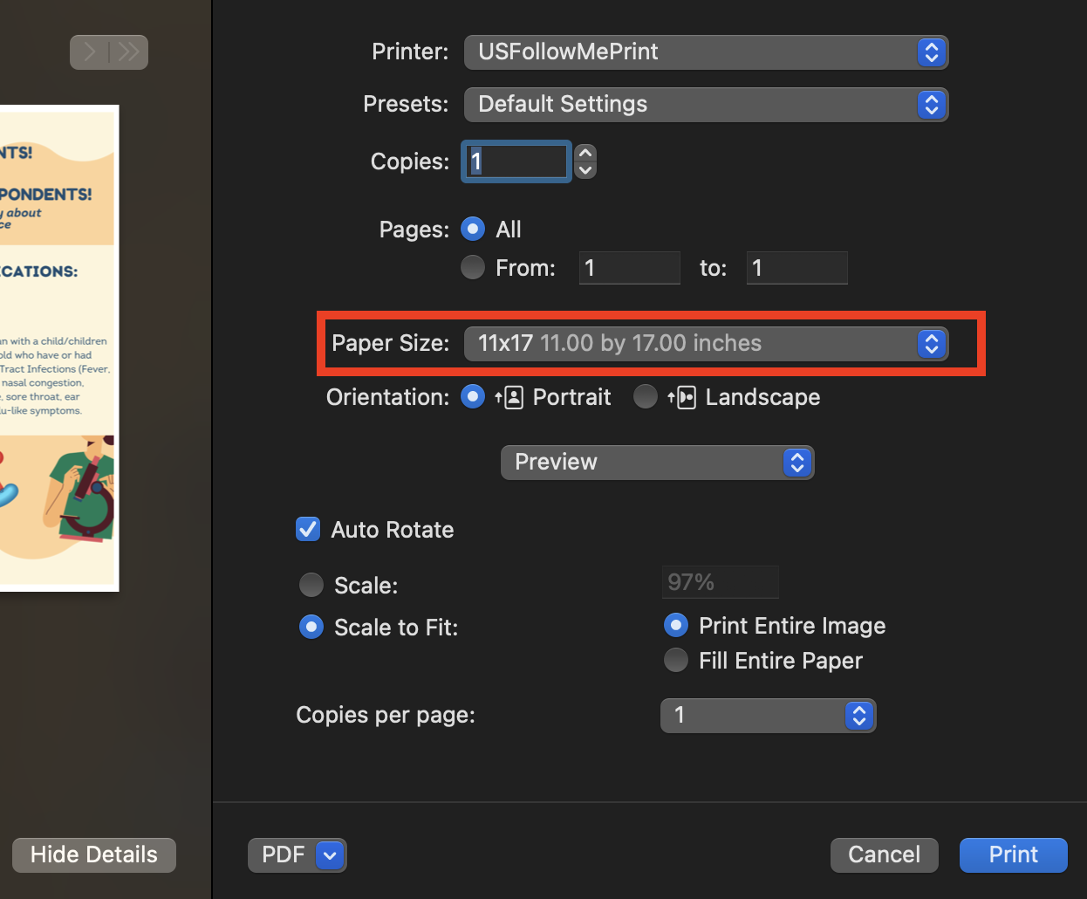Image resolution: width=1087 pixels, height=899 pixels.
Task: Uncheck the Auto Rotate checkbox
Action: pos(308,529)
